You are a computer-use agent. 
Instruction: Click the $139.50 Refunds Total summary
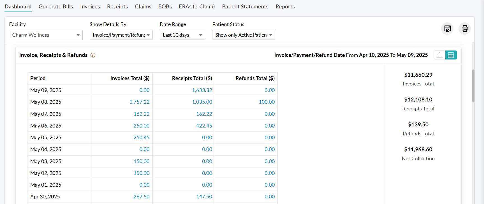(x=418, y=129)
